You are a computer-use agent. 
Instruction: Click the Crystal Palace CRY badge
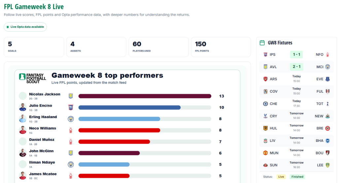pyautogui.click(x=266, y=116)
